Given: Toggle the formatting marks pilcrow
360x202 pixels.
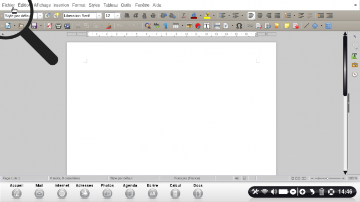Looking at the screenshot, I should [165, 25].
